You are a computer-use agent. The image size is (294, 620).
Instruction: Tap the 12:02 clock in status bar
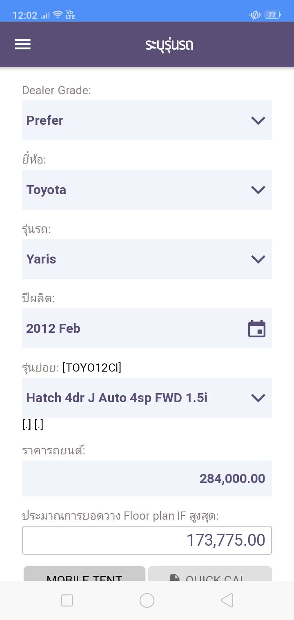25,15
